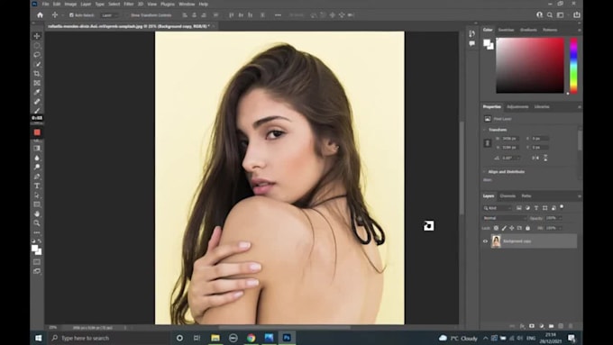613x345 pixels.
Task: Switch to the Swatches tab
Action: 506,30
